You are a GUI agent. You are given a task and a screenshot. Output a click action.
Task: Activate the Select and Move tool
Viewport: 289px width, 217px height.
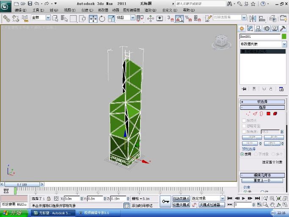coord(93,19)
